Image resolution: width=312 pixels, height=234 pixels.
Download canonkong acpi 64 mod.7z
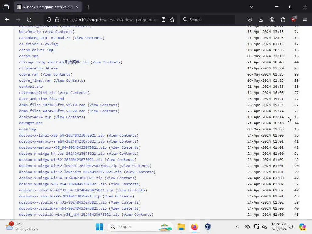(x=45, y=38)
